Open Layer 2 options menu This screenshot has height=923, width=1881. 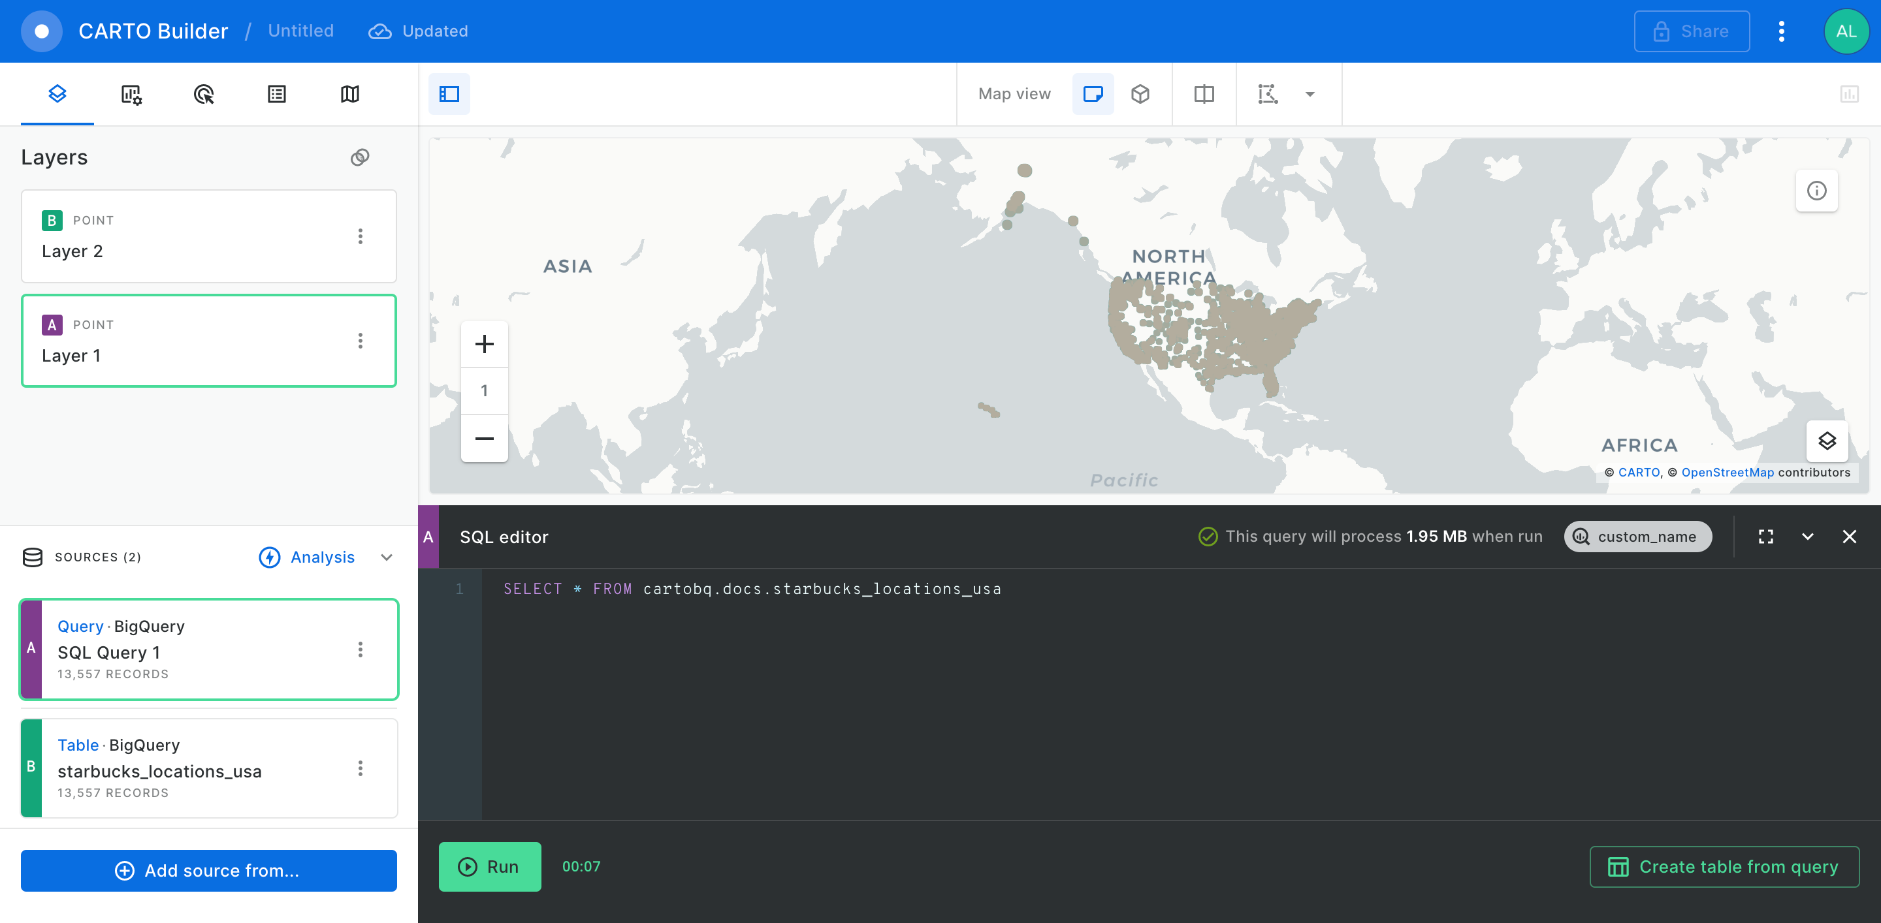click(360, 236)
